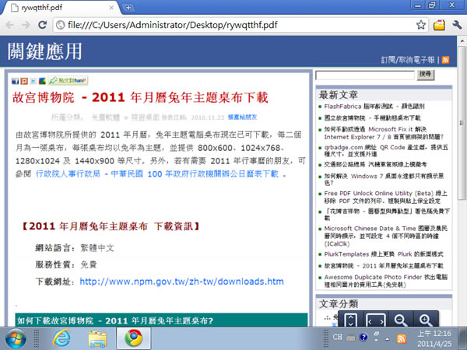This screenshot has height=350, width=467.
Task: Open the www.npm.gov.tw downloads link
Action: (x=181, y=282)
